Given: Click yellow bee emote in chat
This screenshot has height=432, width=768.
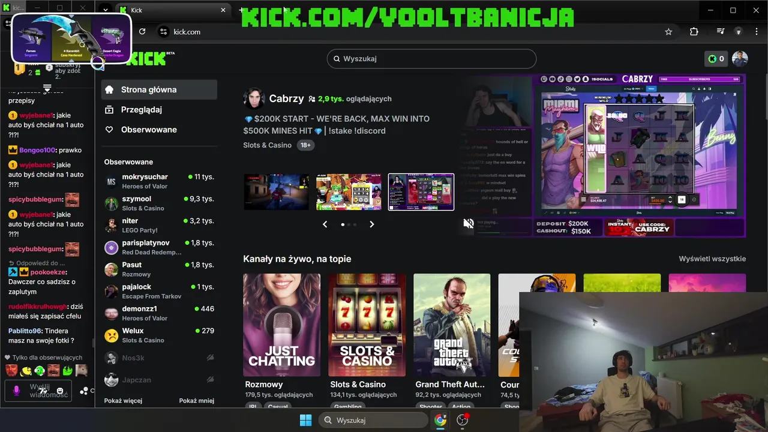Looking at the screenshot, I should [25, 370].
